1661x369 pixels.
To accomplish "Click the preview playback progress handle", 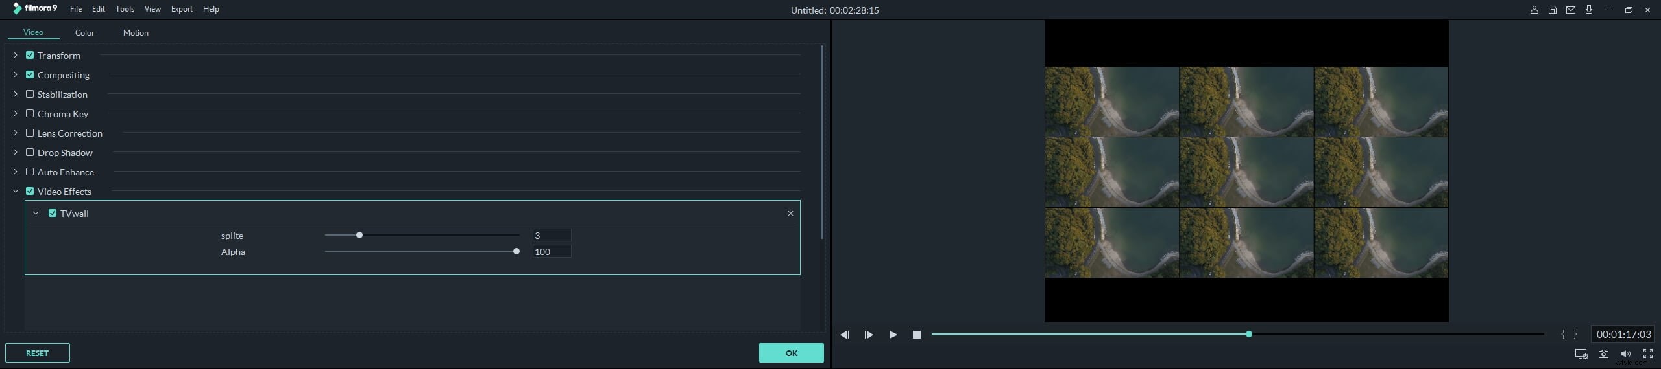I will 1248,334.
